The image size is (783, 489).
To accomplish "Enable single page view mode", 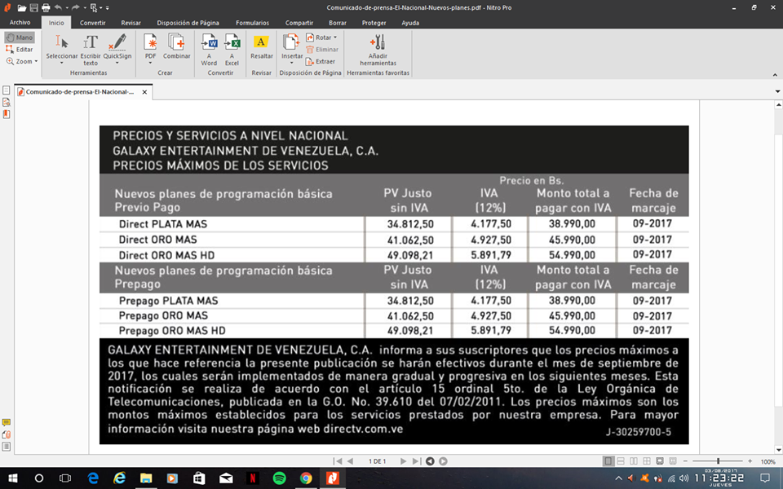I will 608,461.
